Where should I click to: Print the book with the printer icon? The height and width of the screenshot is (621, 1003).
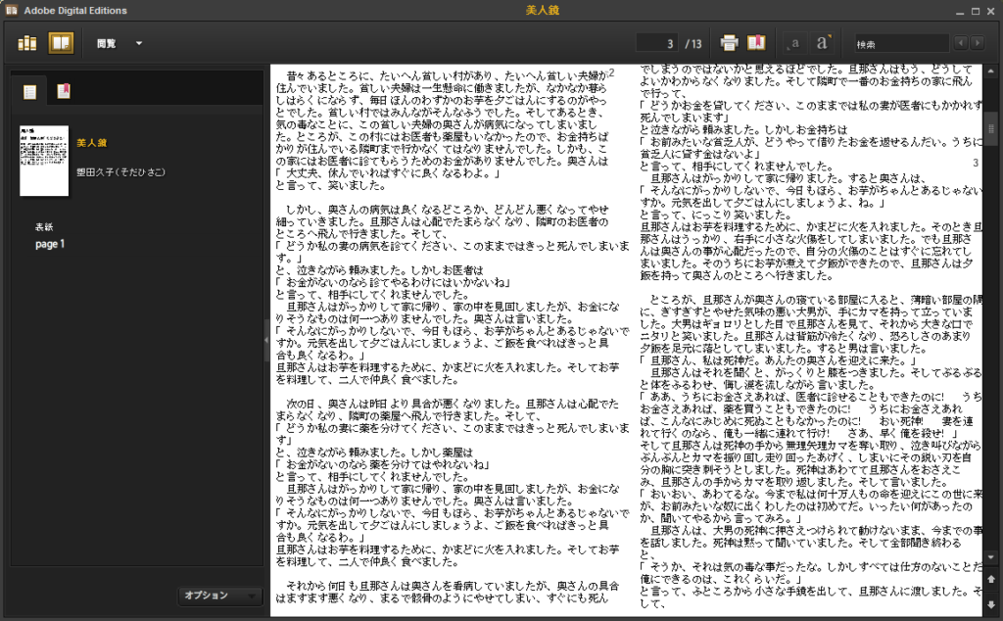729,43
